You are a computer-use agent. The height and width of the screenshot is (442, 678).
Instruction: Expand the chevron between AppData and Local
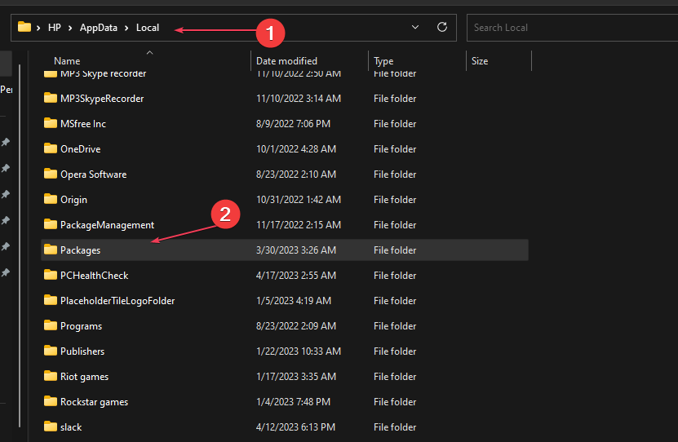click(x=126, y=28)
